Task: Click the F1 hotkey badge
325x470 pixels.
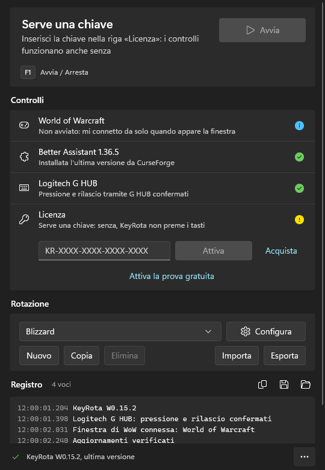Action: (x=28, y=72)
